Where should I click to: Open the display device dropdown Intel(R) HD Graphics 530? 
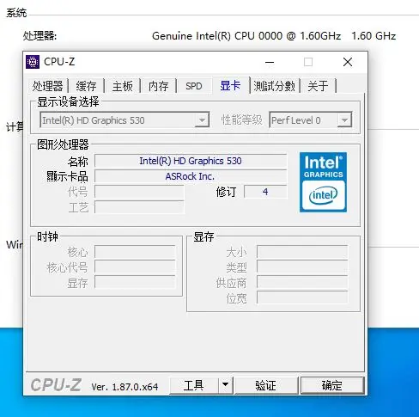(x=124, y=120)
